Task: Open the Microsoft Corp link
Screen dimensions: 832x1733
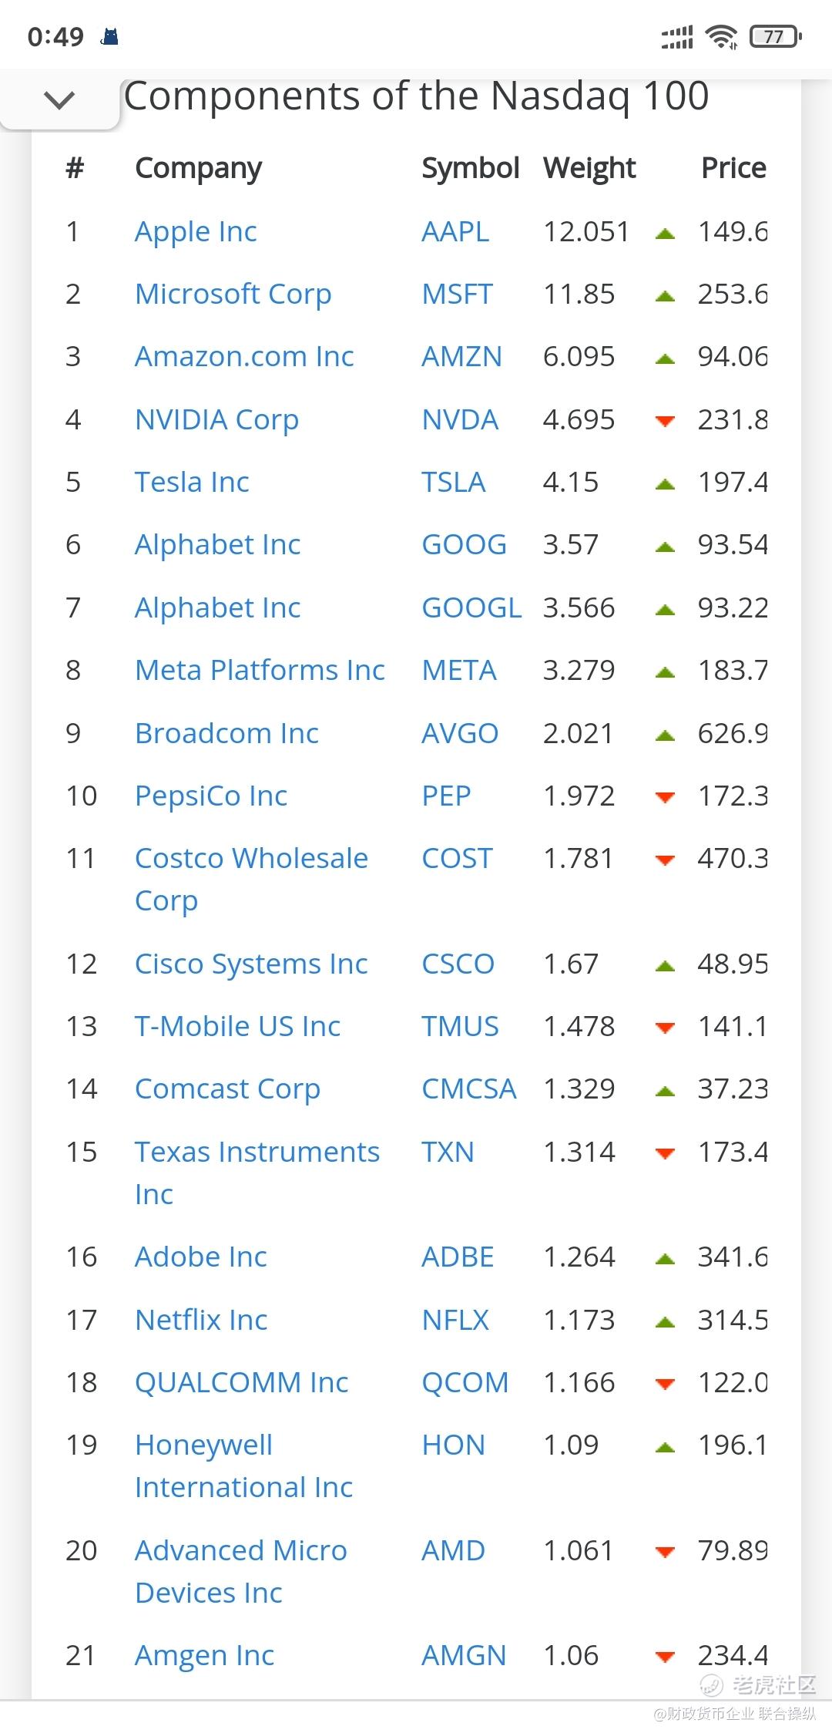Action: pos(233,294)
